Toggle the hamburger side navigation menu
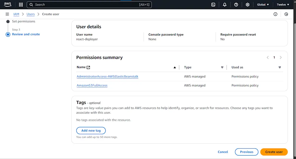 pyautogui.click(x=7, y=14)
